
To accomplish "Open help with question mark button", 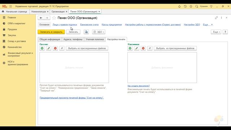I will click(225, 32).
